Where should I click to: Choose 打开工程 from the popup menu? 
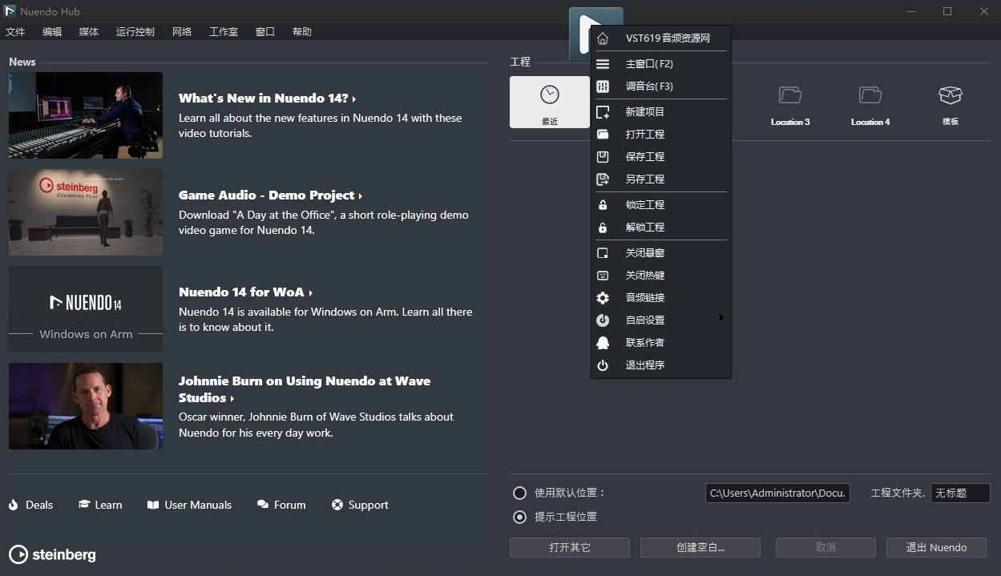pos(644,135)
